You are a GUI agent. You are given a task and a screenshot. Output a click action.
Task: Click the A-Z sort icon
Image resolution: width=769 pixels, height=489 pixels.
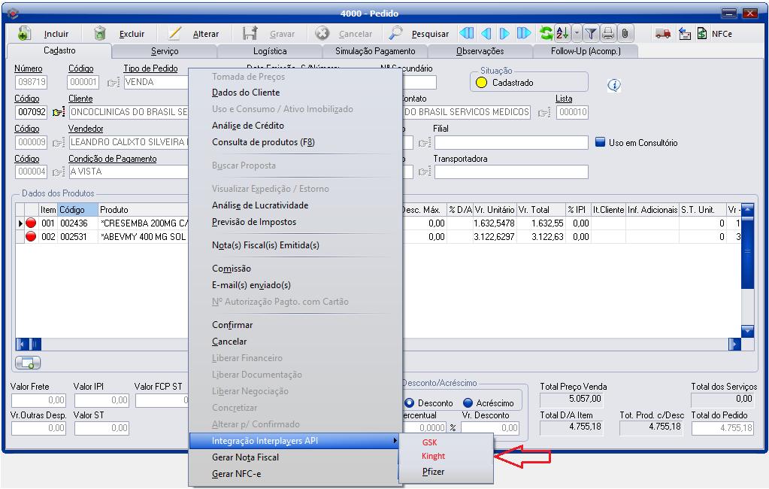click(562, 33)
